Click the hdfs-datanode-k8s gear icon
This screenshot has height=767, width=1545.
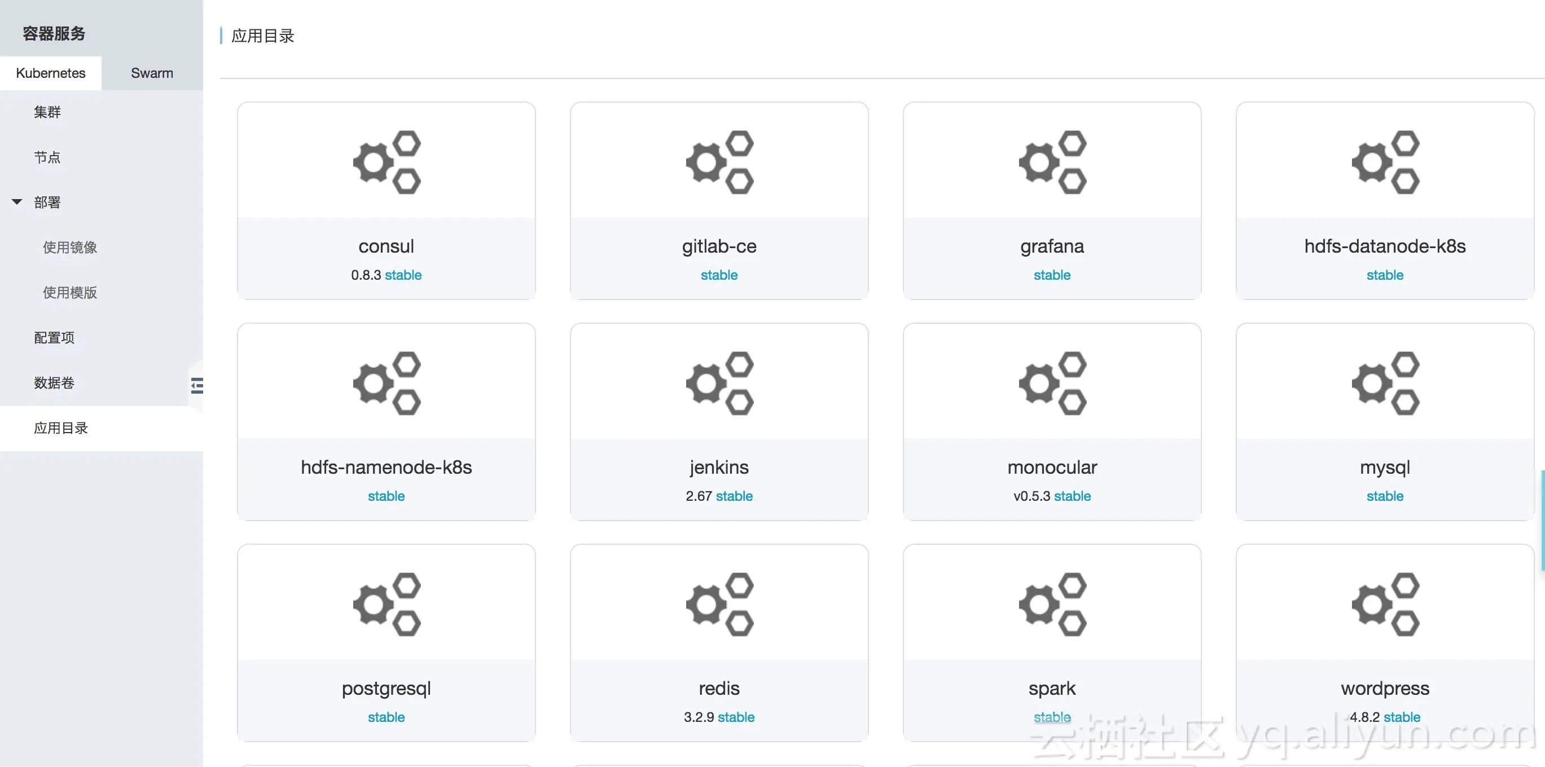1385,162
